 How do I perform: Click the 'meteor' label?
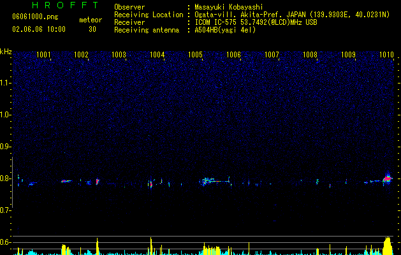point(91,20)
